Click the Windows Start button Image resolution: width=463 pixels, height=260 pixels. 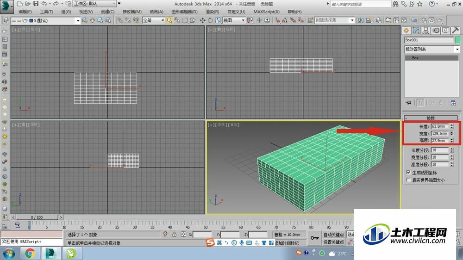tap(9, 254)
